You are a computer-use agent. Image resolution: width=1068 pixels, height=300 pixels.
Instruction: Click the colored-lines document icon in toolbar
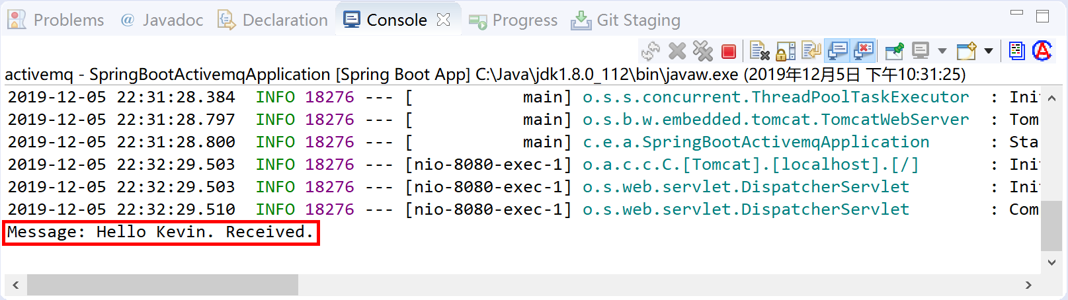(x=1016, y=51)
